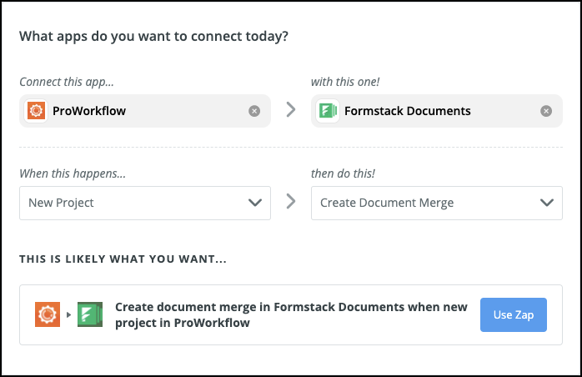This screenshot has width=582, height=377.
Task: Click the "THIS IS LIKELY WHAT YOU WANT..." heading
Action: click(x=122, y=259)
